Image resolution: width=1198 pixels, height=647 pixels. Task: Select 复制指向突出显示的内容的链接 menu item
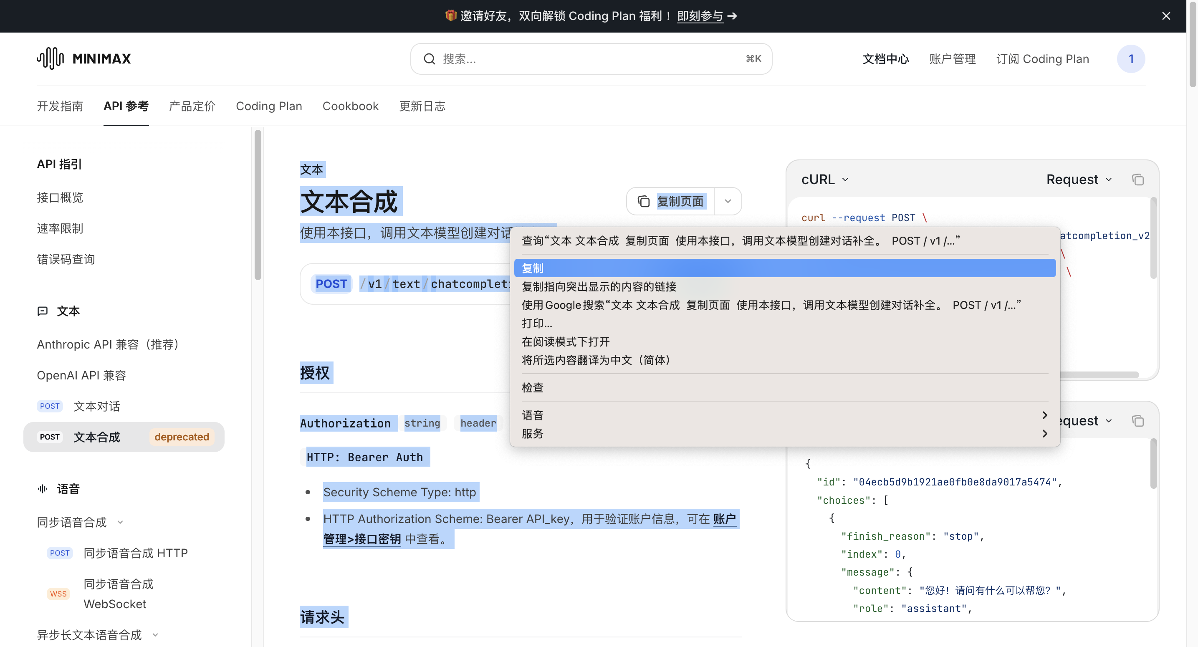[785, 286]
